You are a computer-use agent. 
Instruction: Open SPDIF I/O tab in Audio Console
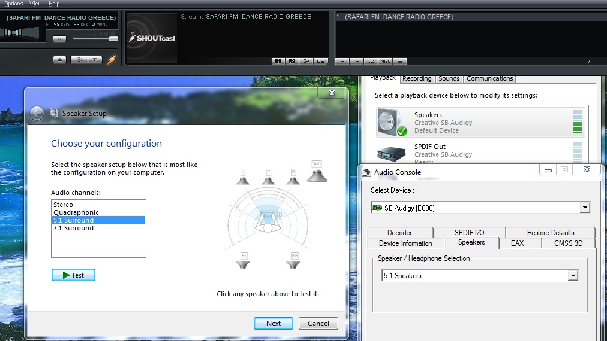[469, 233]
